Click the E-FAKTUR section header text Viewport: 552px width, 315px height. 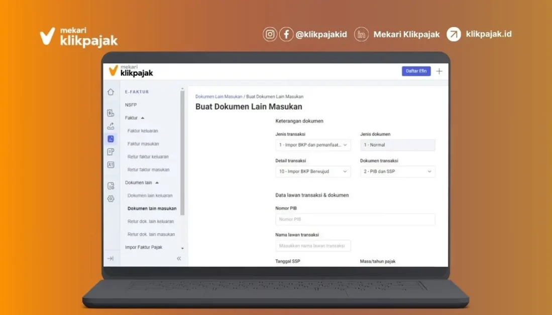[x=137, y=92]
